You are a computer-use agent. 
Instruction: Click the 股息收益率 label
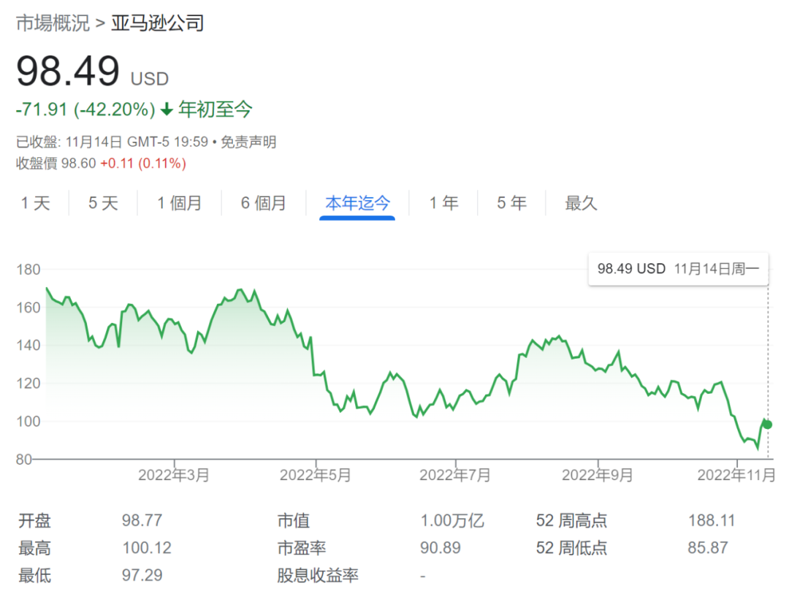click(318, 575)
